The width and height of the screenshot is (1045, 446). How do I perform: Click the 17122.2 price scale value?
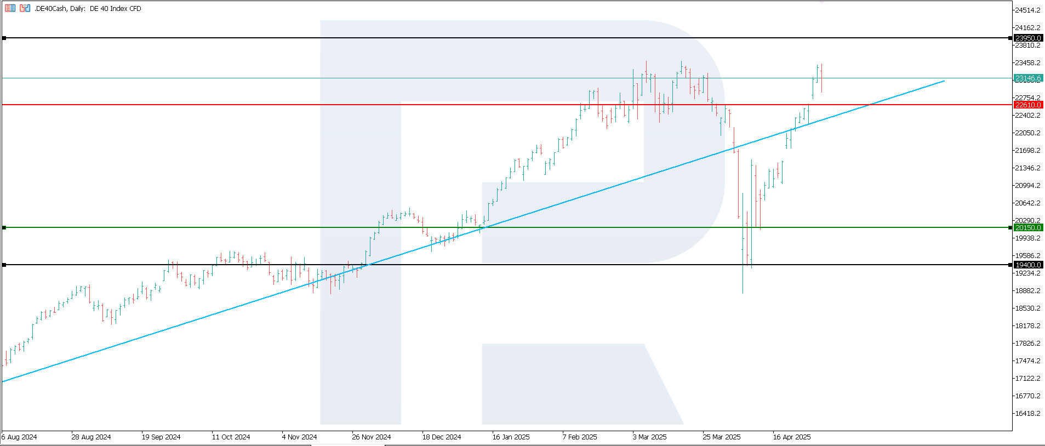click(1027, 379)
